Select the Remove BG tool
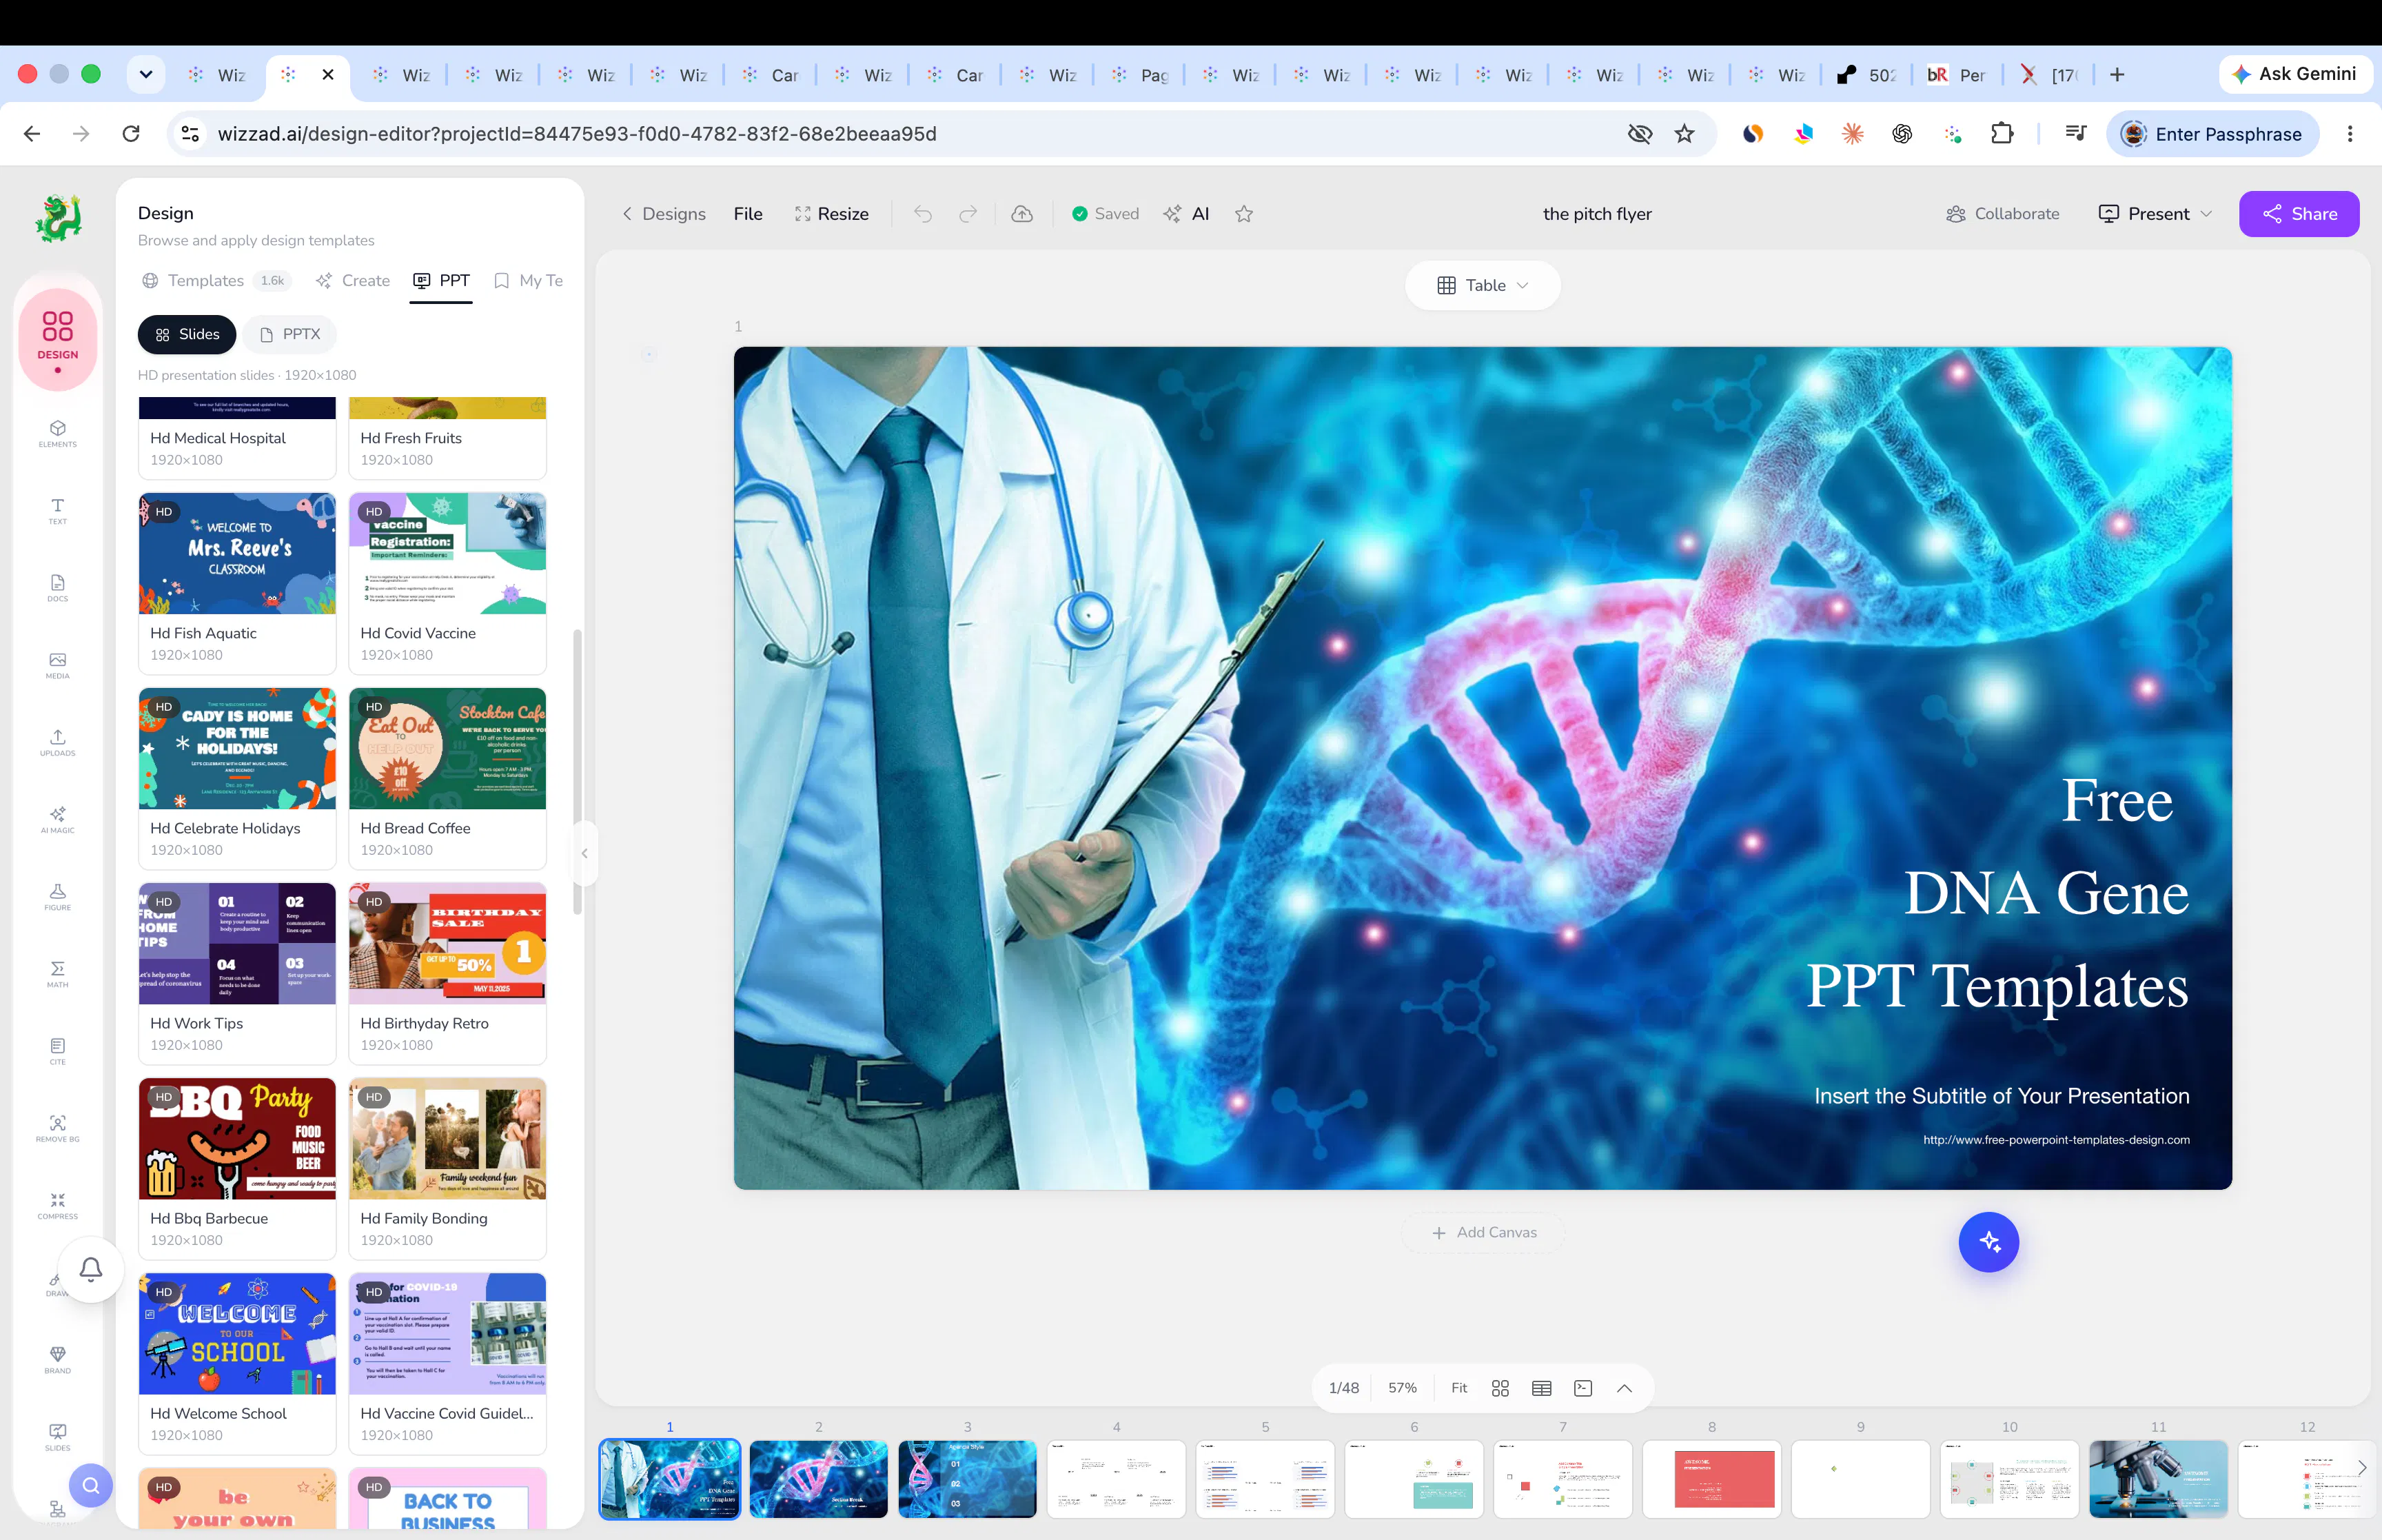This screenshot has width=2382, height=1540. click(57, 1128)
